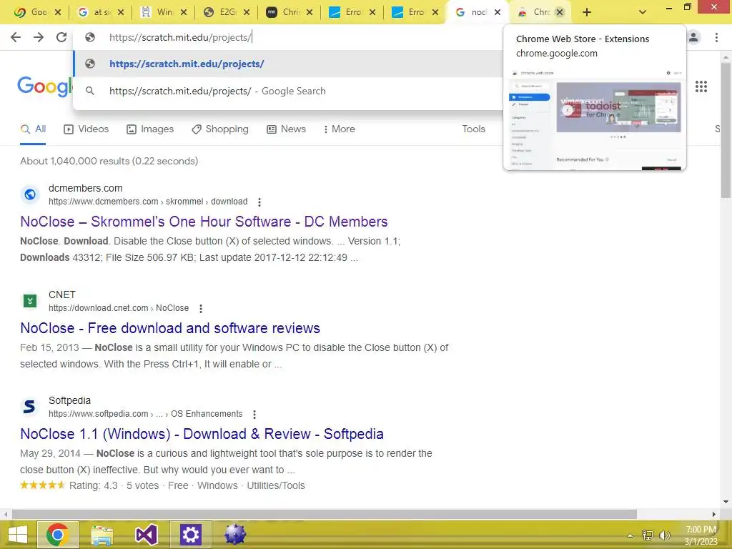Reload the current page
The height and width of the screenshot is (549, 732).
click(61, 37)
